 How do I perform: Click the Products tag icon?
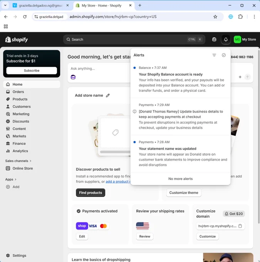point(8,99)
